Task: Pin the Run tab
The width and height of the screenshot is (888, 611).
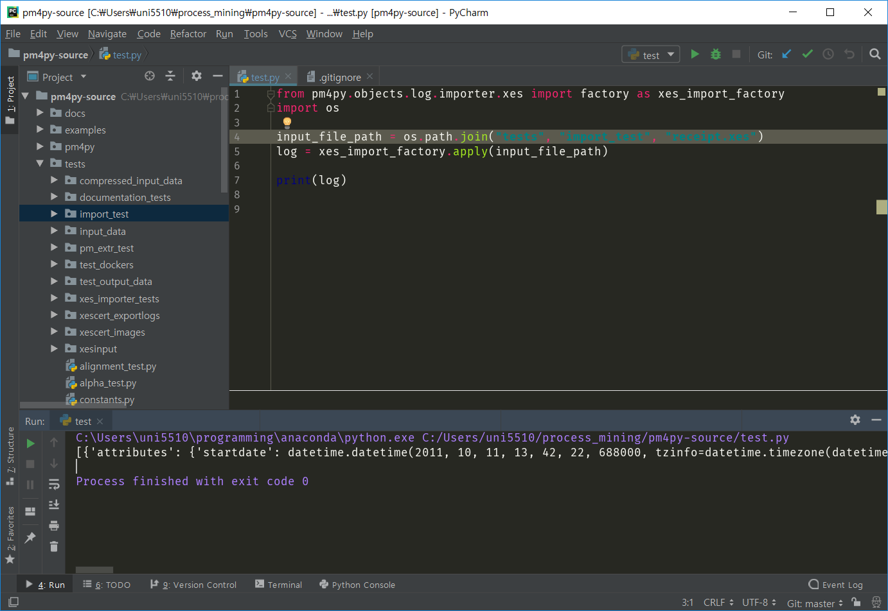Action: point(30,538)
